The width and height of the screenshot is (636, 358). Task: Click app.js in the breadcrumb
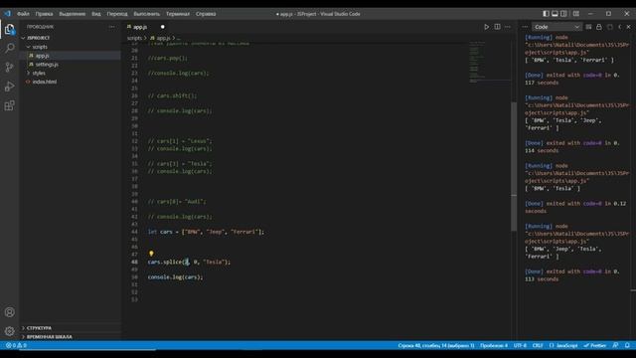point(161,38)
